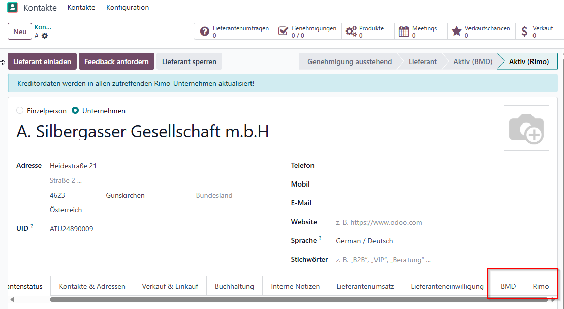Click the scrollbar left arrow

pyautogui.click(x=12, y=300)
